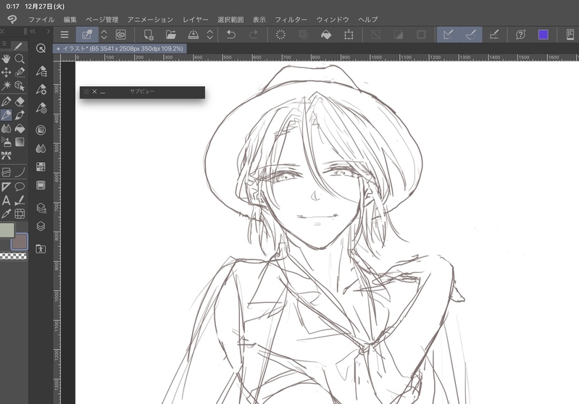
Task: Select the Decoration ribbon tool
Action: tap(7, 156)
